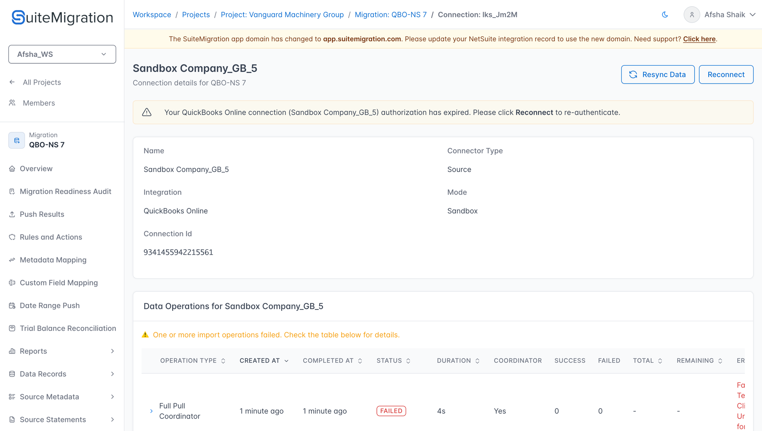Image resolution: width=762 pixels, height=431 pixels.
Task: Follow the Click here support link
Action: [x=699, y=39]
